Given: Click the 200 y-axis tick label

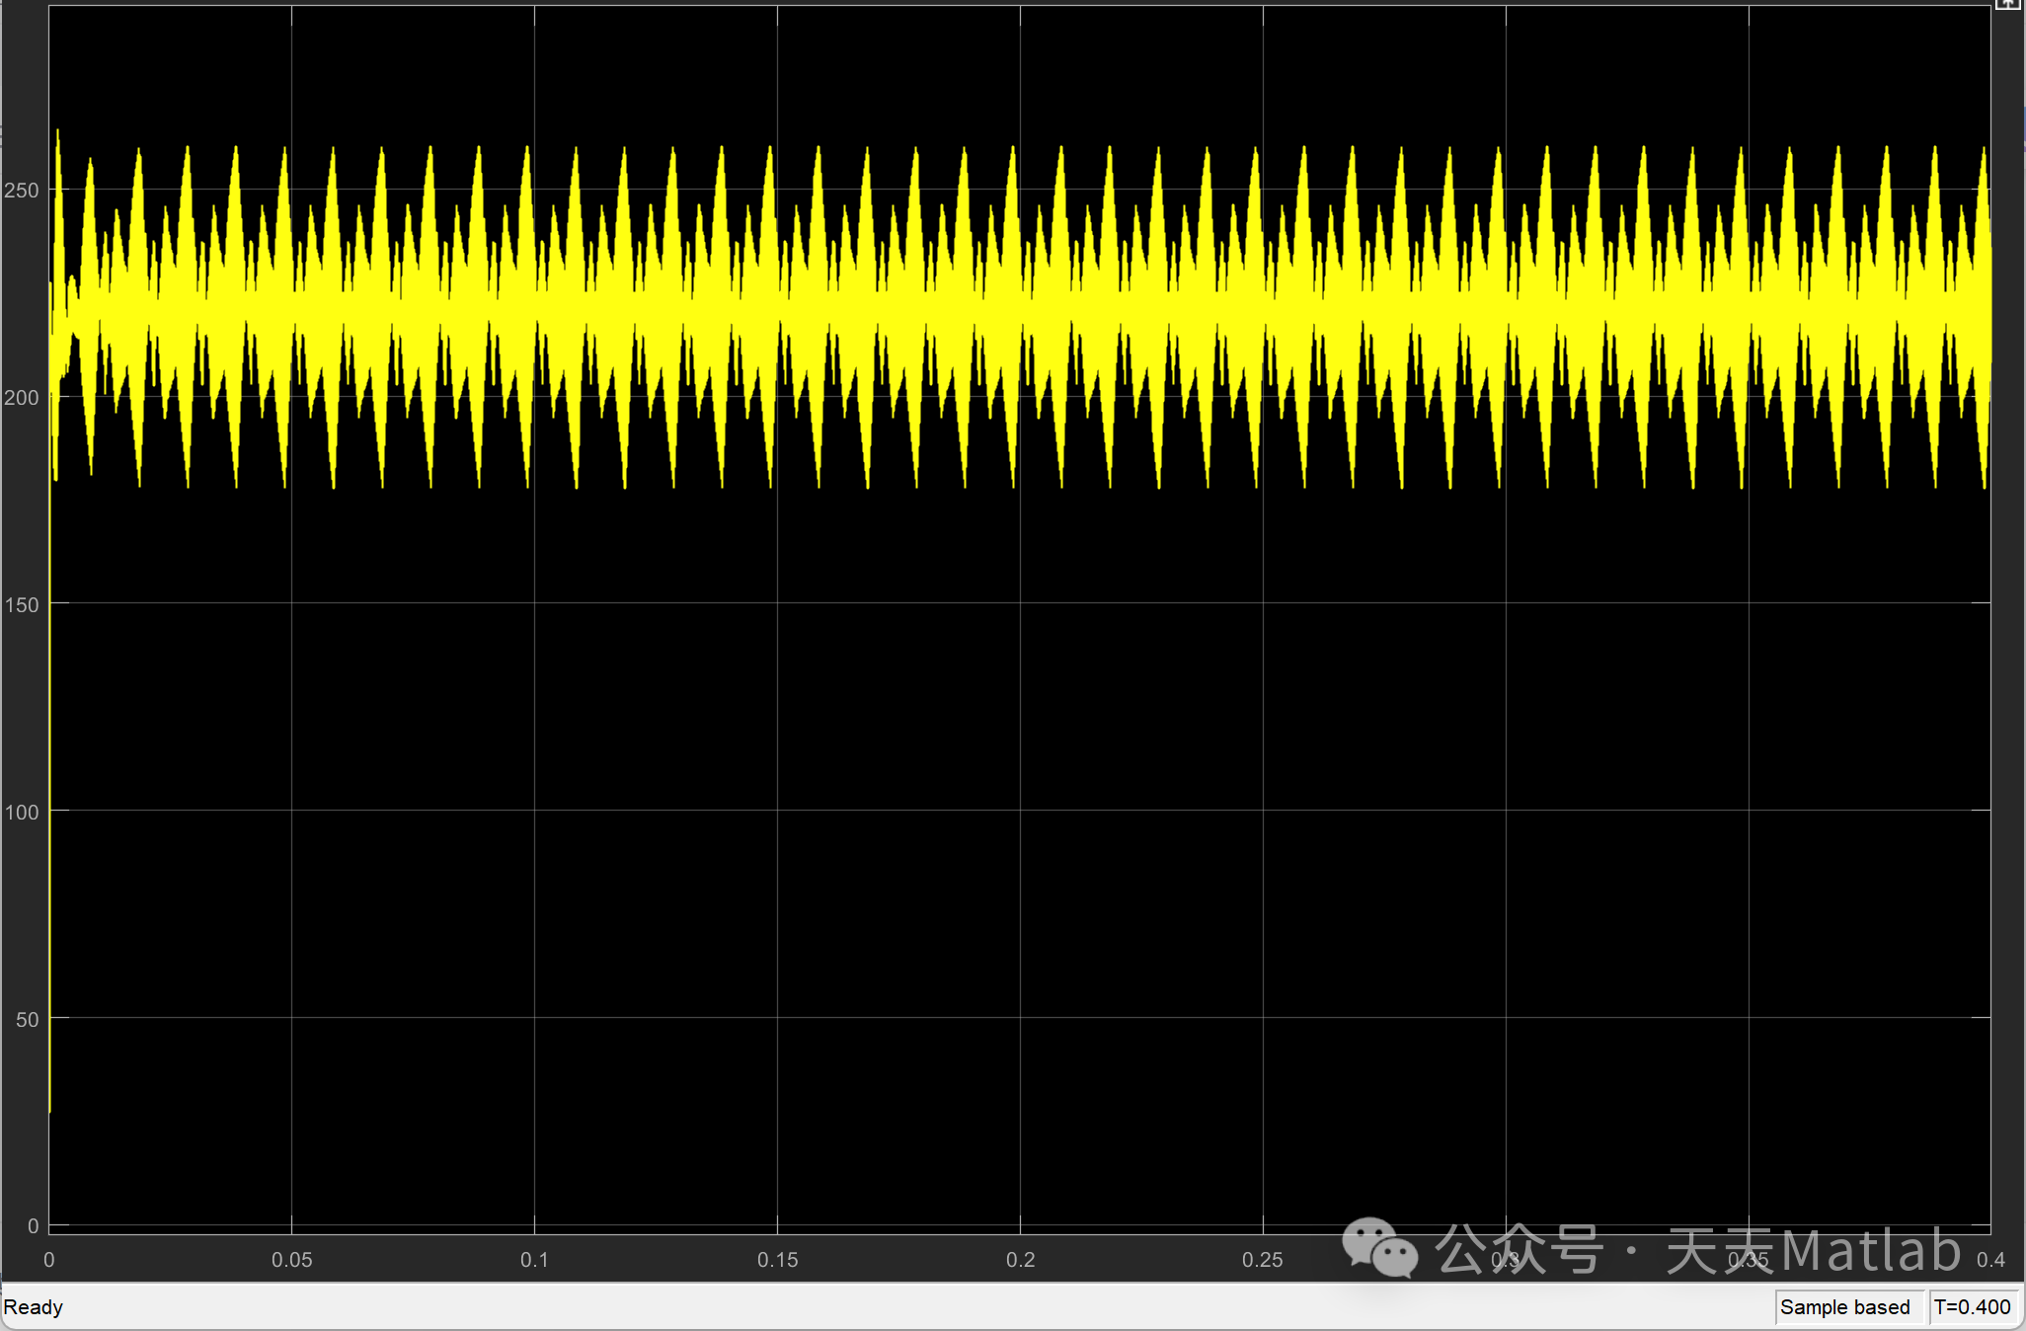Looking at the screenshot, I should [22, 398].
